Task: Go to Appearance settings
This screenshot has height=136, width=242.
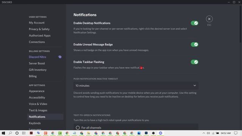Action: tap(37, 91)
